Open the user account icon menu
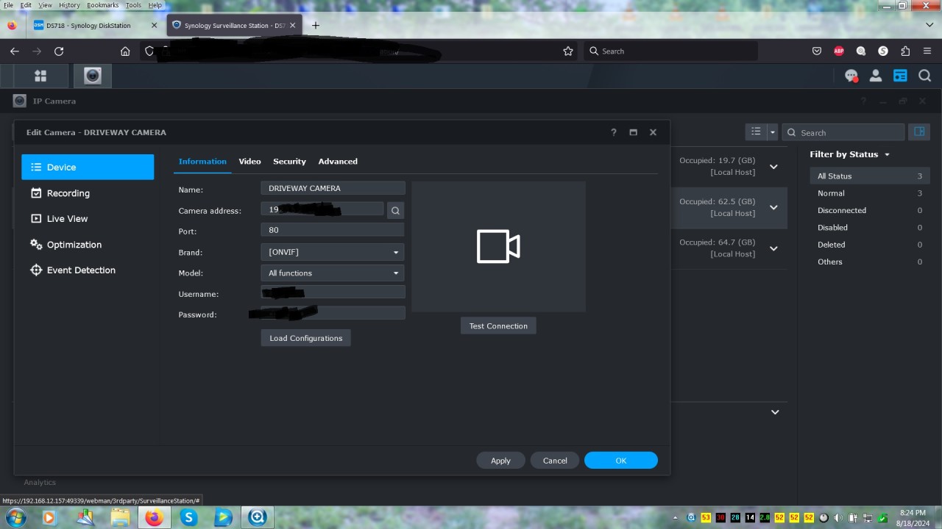Screen dimensions: 942x529 point(876,76)
